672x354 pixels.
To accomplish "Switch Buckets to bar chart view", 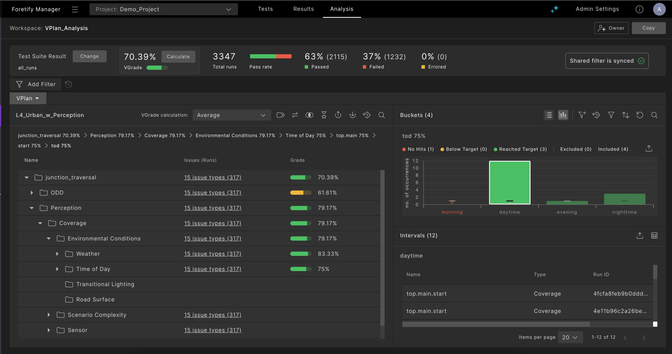I will point(563,115).
